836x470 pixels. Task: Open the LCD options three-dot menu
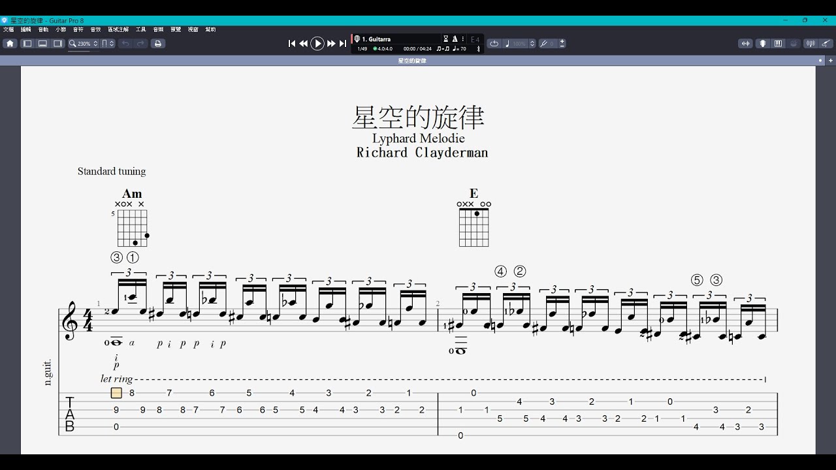[x=463, y=39]
